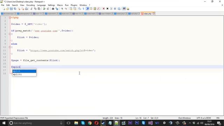Open the Macro menu
This screenshot has width=224, height=126.
coord(60,5)
